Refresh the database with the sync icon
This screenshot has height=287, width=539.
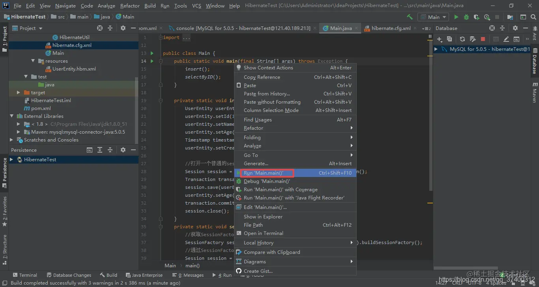click(x=462, y=39)
